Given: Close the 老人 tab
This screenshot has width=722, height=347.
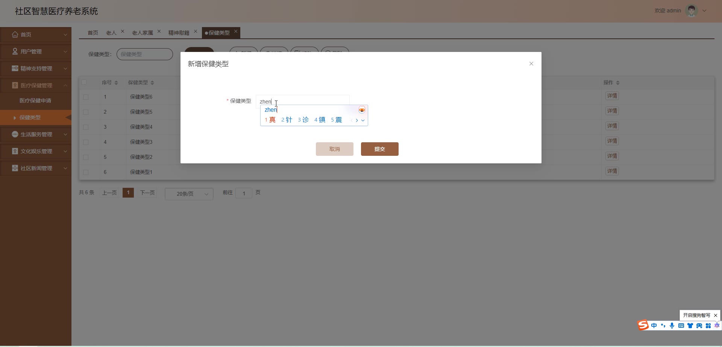Looking at the screenshot, I should point(123,31).
